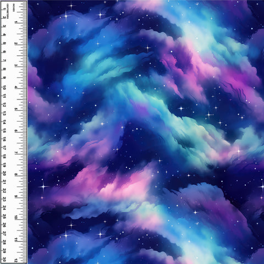
Task: Click the 10 centimeter mark number
Action: [4, 87]
